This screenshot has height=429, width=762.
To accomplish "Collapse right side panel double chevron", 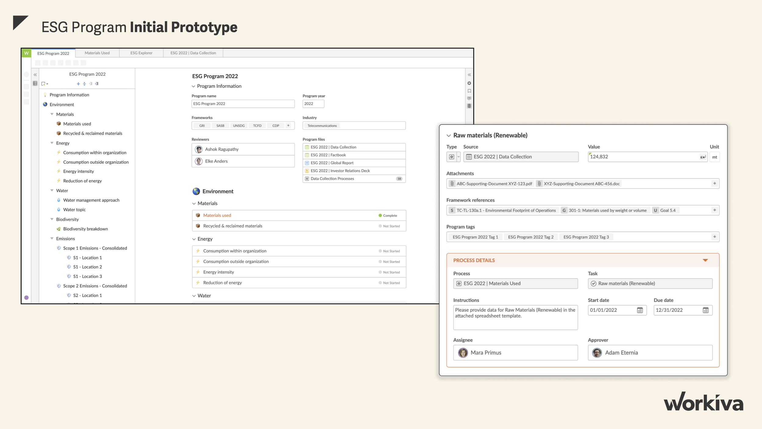I will tap(469, 75).
